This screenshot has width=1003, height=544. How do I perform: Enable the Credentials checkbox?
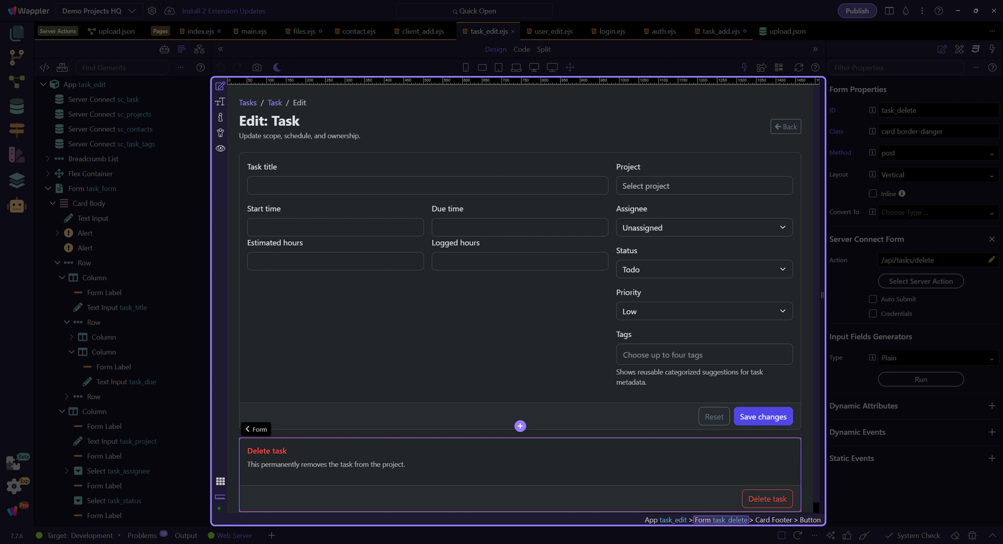point(872,313)
